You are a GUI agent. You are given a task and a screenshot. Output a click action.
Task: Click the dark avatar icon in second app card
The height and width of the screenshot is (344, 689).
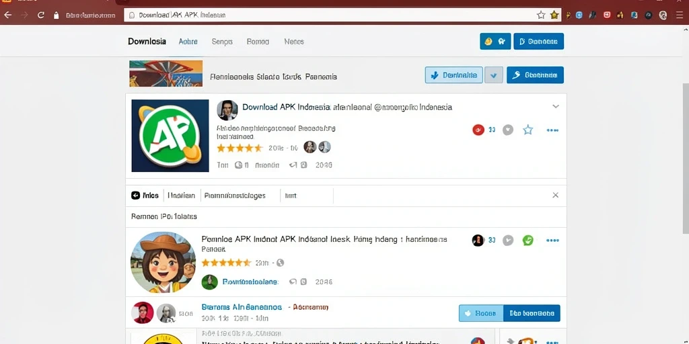click(478, 240)
